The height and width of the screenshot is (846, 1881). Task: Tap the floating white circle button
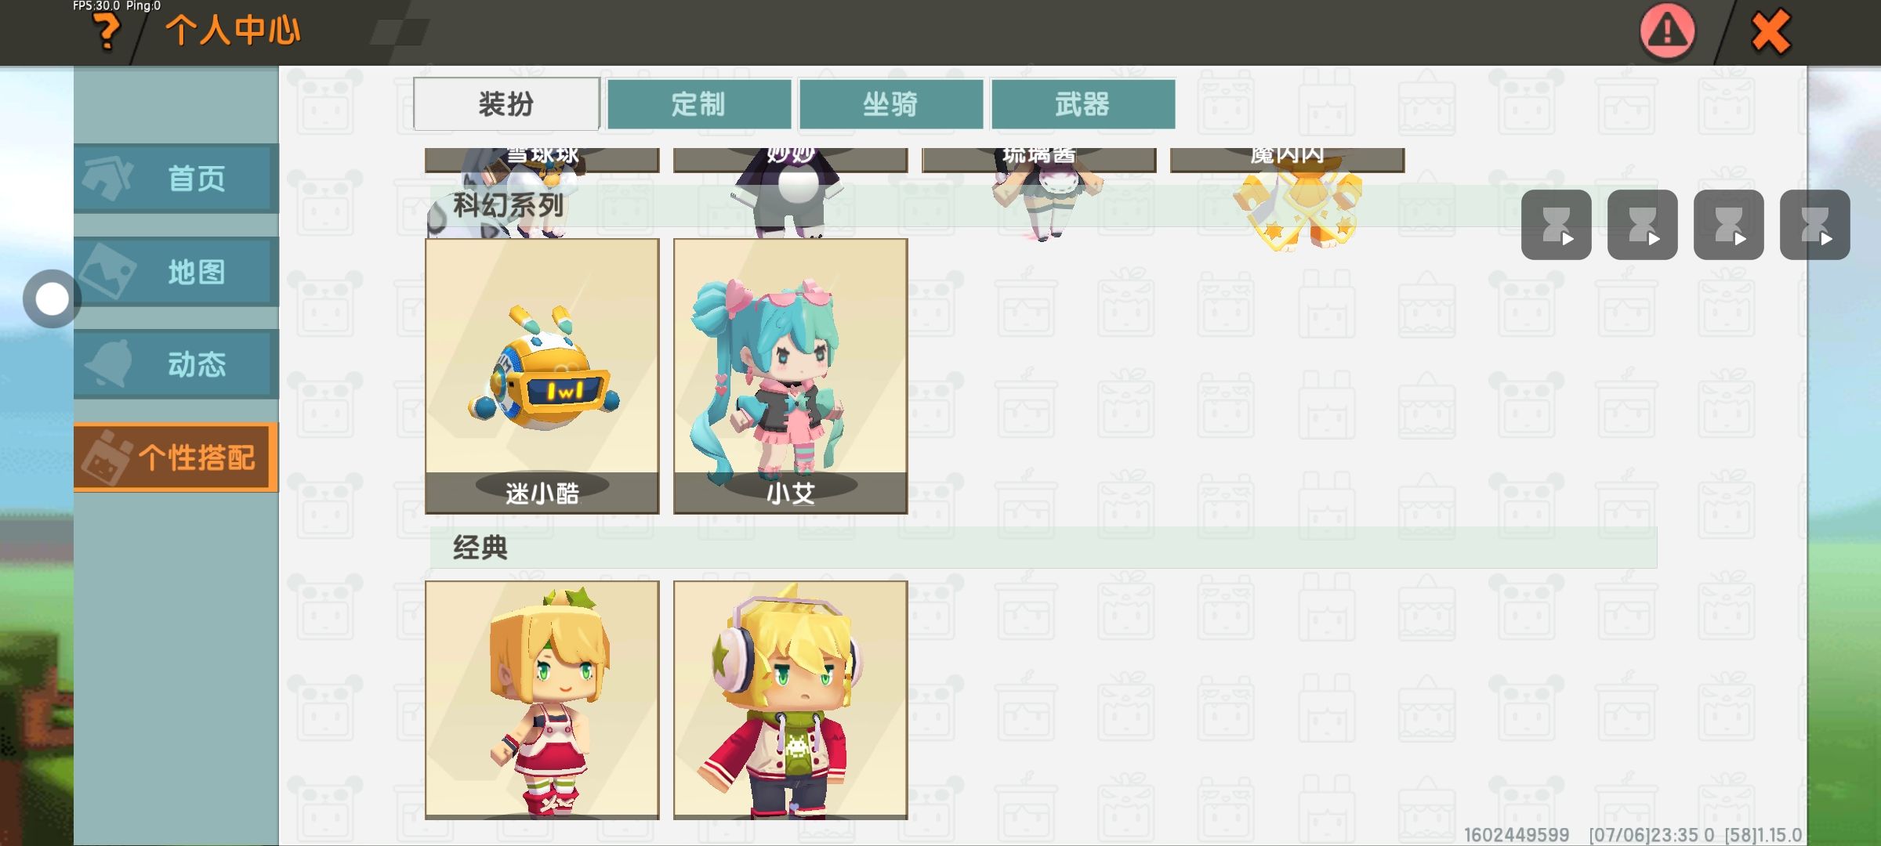[52, 299]
